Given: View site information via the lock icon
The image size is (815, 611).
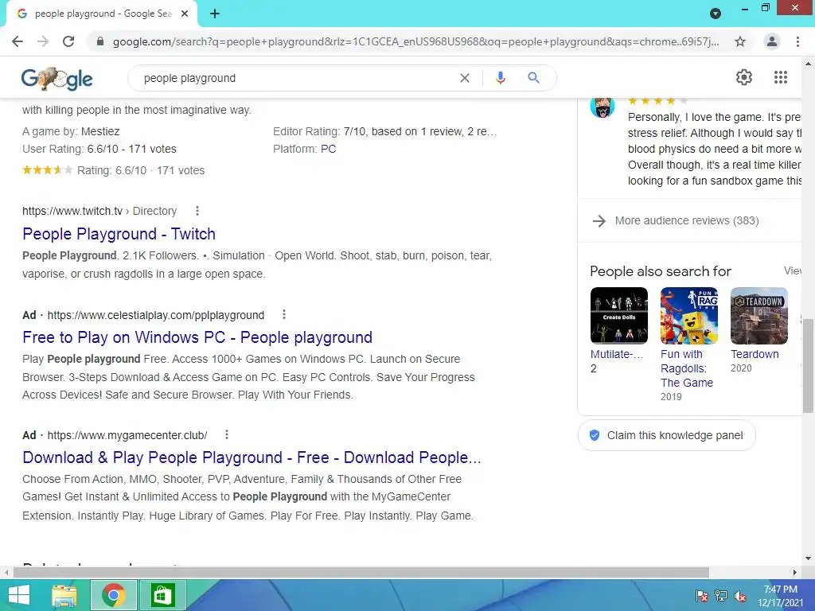Looking at the screenshot, I should pyautogui.click(x=100, y=41).
